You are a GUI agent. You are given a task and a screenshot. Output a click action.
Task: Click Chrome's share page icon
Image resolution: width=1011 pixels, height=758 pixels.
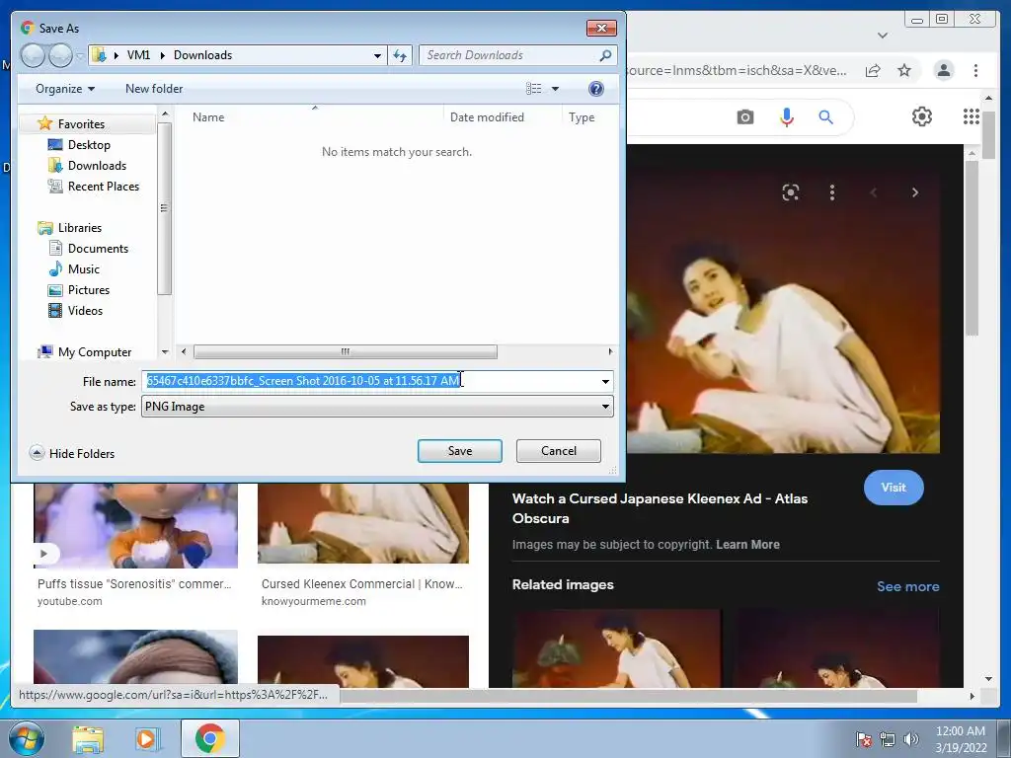[x=873, y=70]
